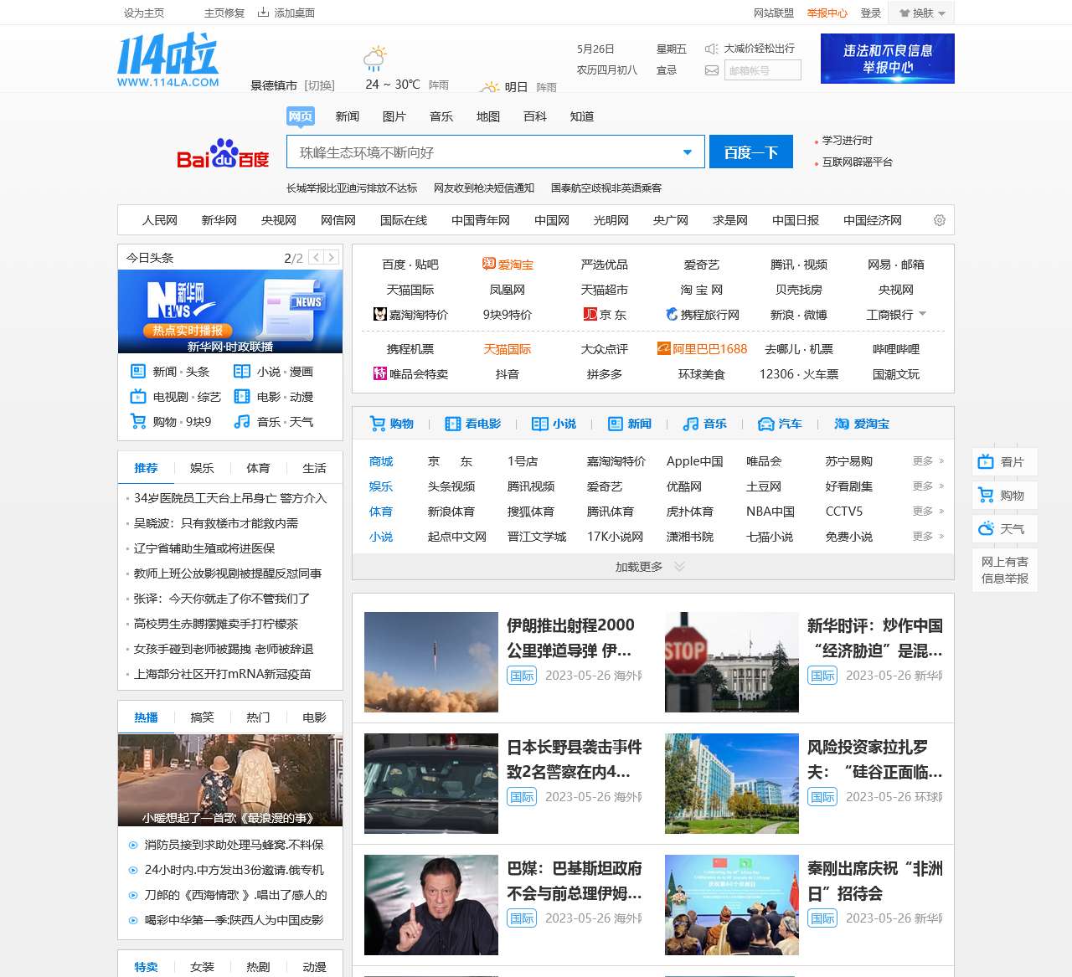Open 起点中文网 novel link
Screen dimensions: 1072x977
[457, 537]
